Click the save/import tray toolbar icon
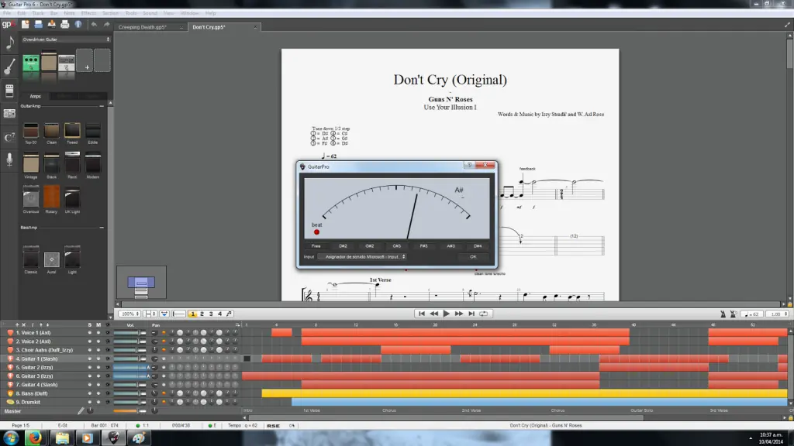 tap(52, 24)
